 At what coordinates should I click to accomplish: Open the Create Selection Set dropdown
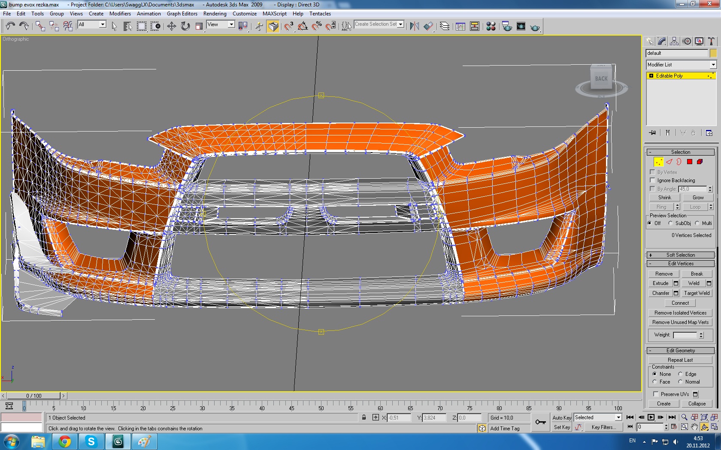(400, 24)
